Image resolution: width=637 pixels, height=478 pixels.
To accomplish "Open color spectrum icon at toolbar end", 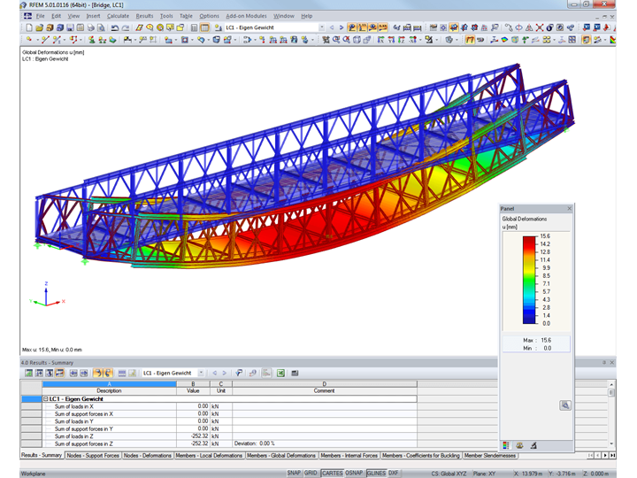I will (x=612, y=40).
